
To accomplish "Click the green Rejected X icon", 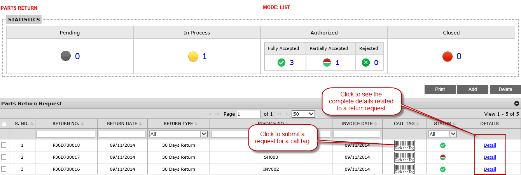I will coord(365,62).
